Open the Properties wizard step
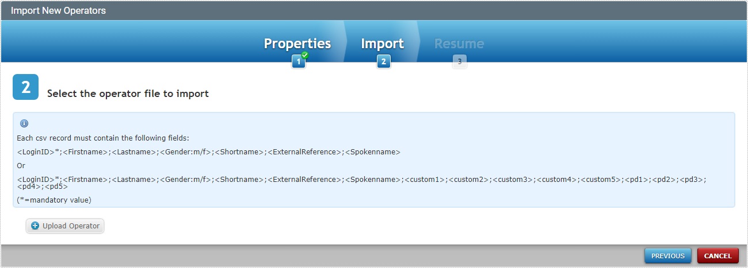The image size is (748, 268). (297, 44)
